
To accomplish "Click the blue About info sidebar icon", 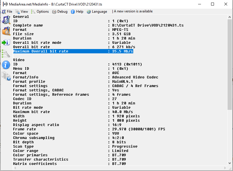I will [x=6, y=65].
